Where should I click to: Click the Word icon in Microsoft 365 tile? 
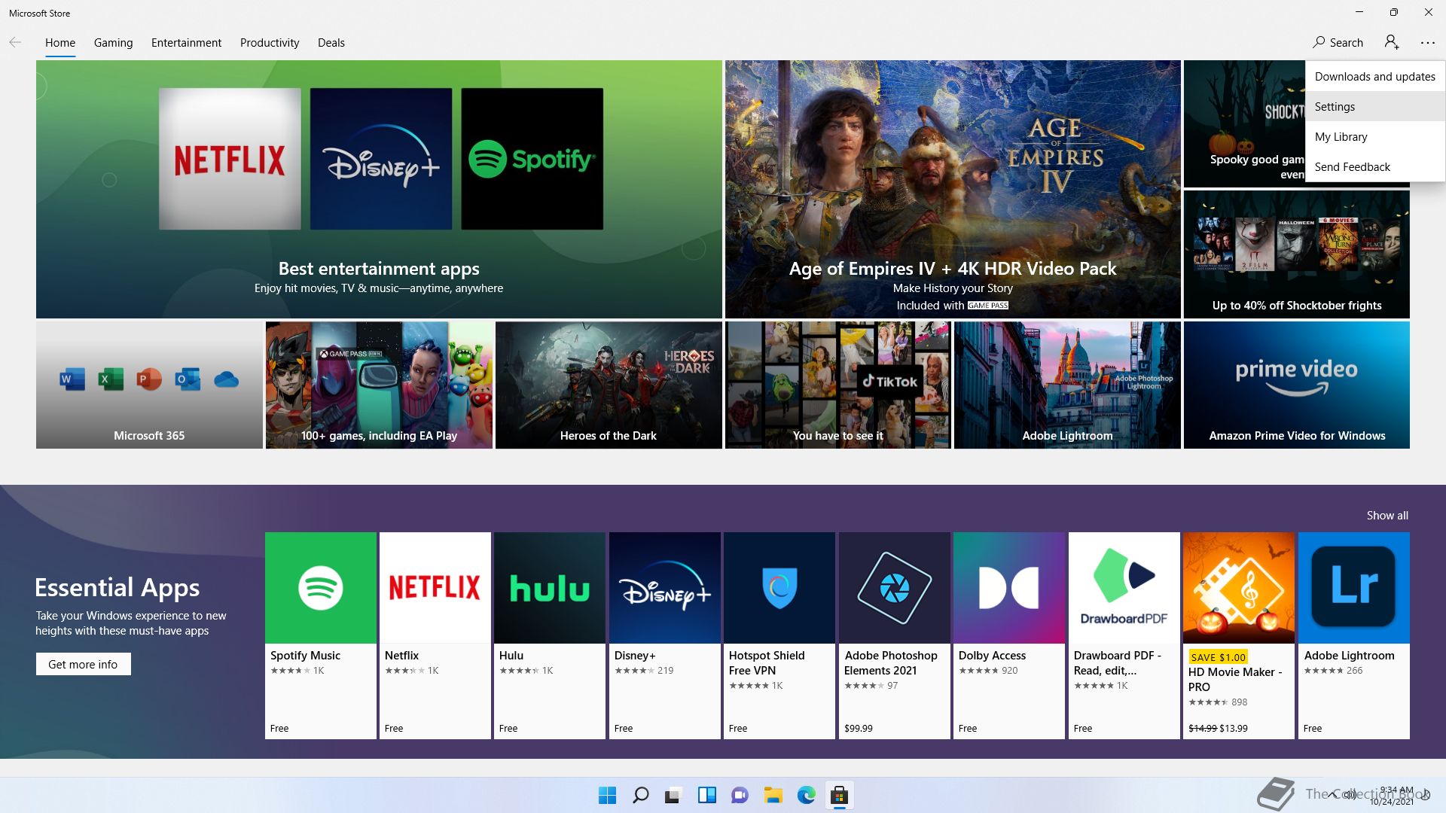[72, 379]
